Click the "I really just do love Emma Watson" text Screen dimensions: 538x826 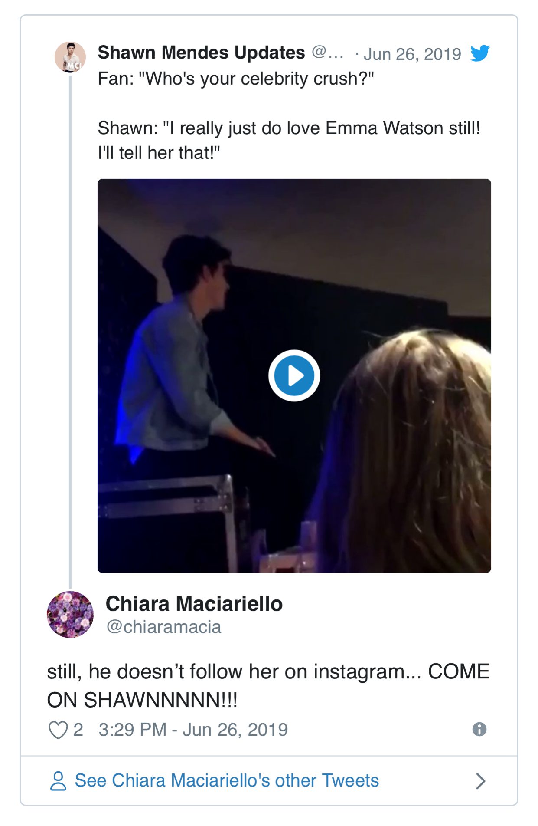pyautogui.click(x=289, y=128)
